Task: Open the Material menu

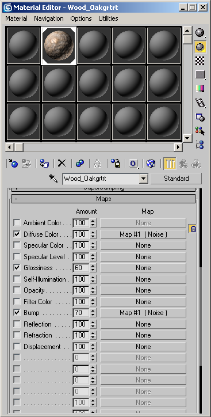Action: 16,18
